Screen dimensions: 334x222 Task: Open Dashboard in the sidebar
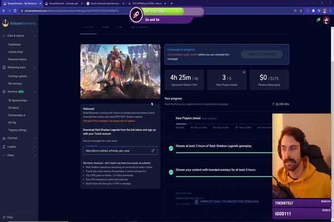(14, 44)
